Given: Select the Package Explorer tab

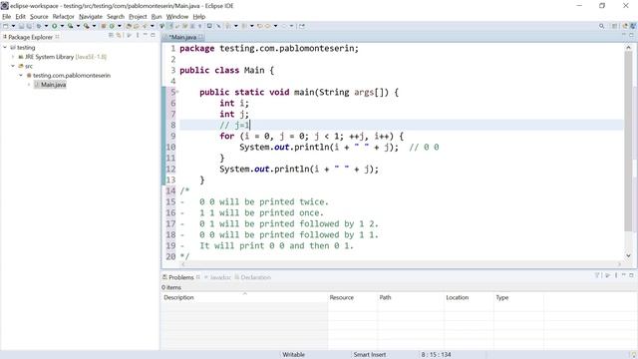Looking at the screenshot, I should coord(31,37).
